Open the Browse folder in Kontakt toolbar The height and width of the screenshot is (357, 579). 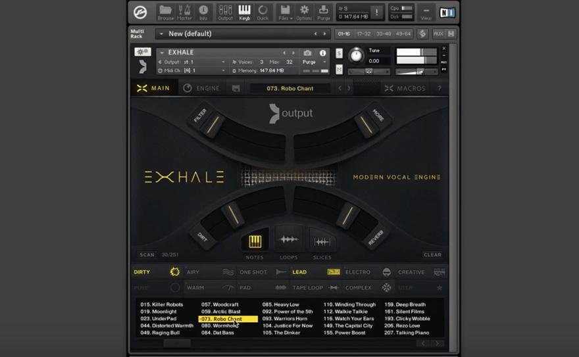click(x=165, y=12)
